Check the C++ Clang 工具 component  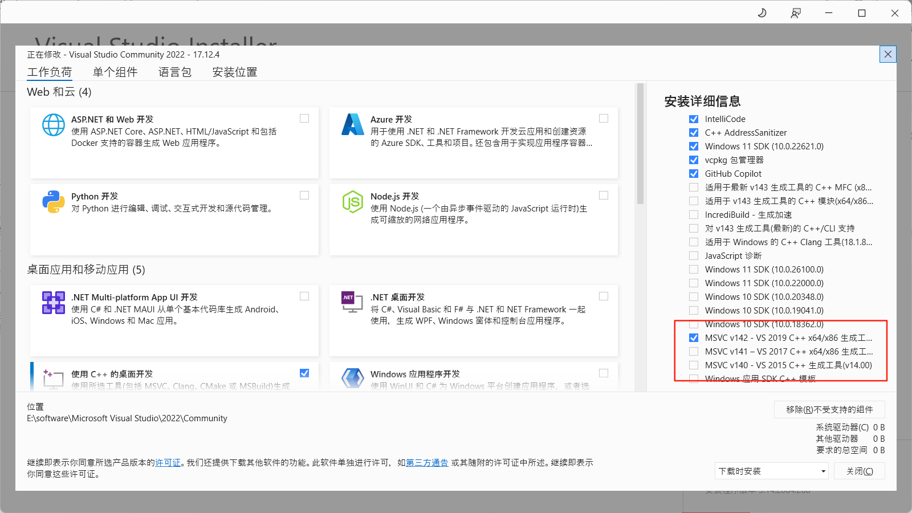pyautogui.click(x=694, y=242)
